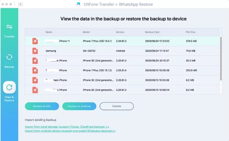Click the back arrow in title bar
The width and height of the screenshot is (229, 141).
tap(21, 4)
